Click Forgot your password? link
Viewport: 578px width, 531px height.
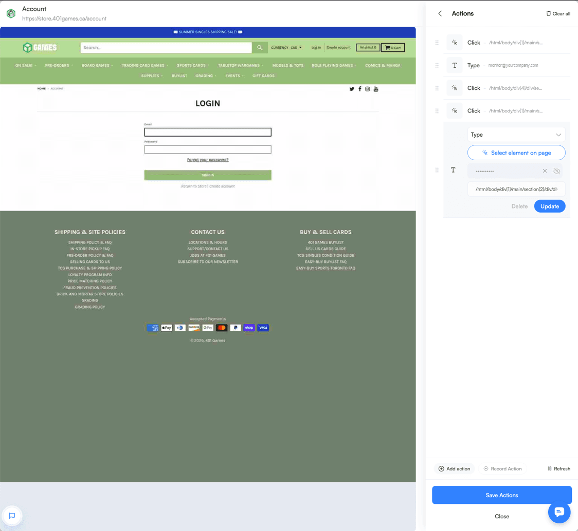click(x=208, y=160)
